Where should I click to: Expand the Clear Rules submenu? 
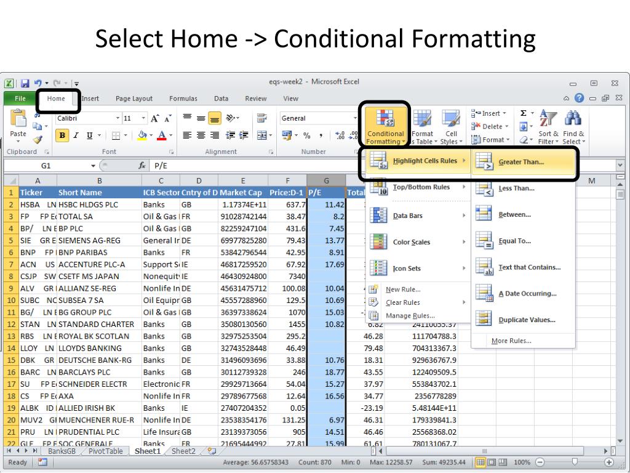coord(418,302)
